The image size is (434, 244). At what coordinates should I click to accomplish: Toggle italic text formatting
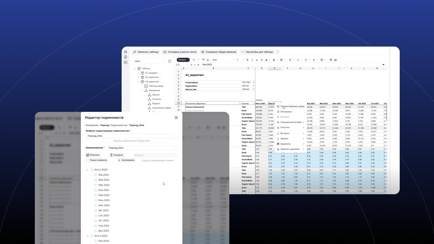252,60
